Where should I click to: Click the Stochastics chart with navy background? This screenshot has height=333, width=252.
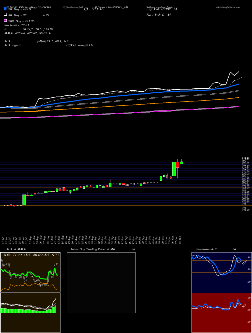tap(221, 272)
